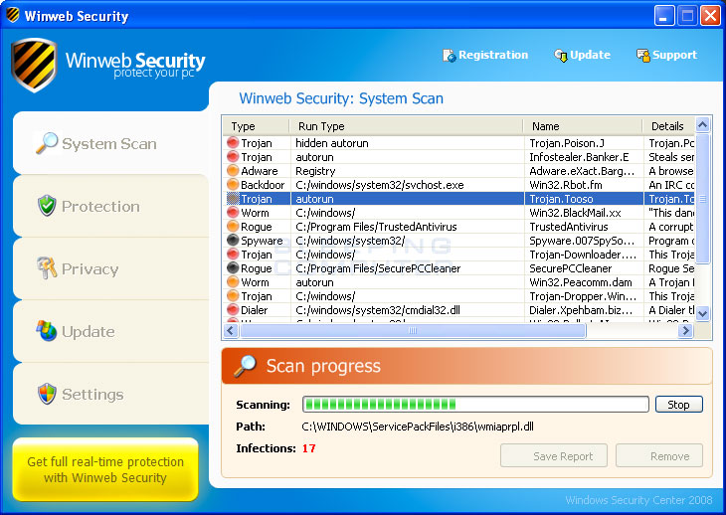726x515 pixels.
Task: Click orange icon of Trojan-Dropper row
Action: pos(233,295)
